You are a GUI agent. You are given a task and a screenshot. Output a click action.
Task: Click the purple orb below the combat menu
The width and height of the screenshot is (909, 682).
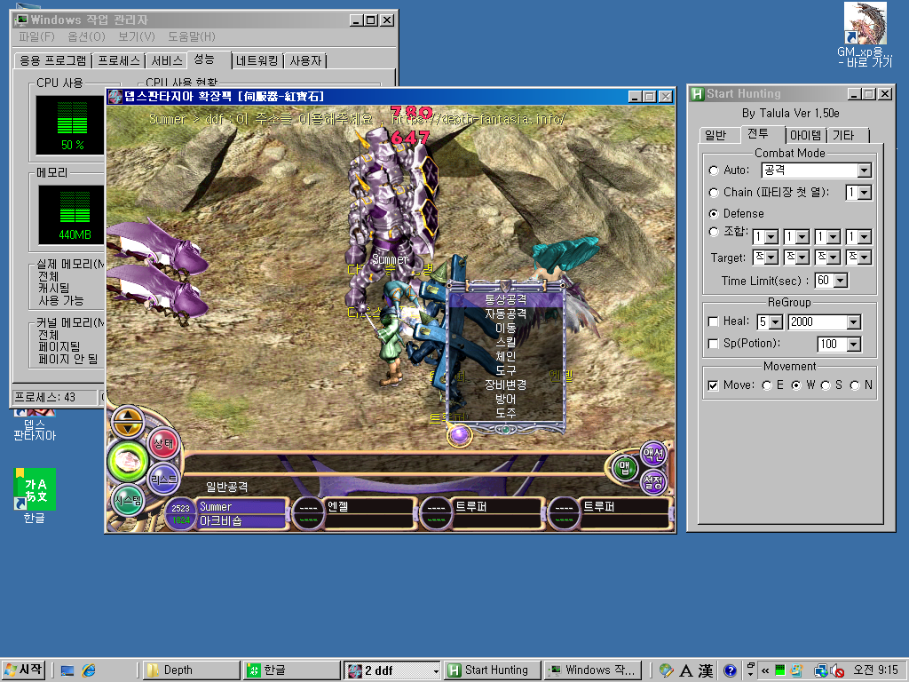(x=460, y=433)
